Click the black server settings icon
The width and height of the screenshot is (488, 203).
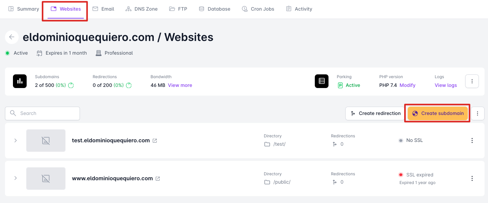coord(322,81)
